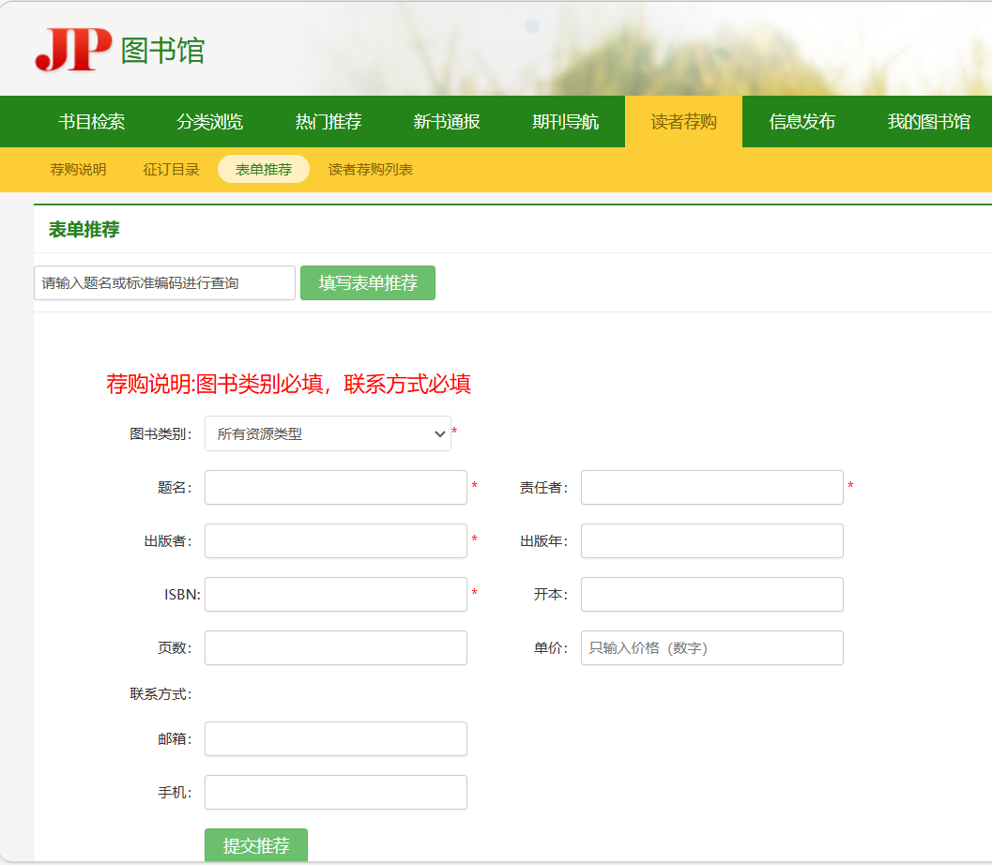Select the 荐购说明 sub-tab

pyautogui.click(x=78, y=170)
